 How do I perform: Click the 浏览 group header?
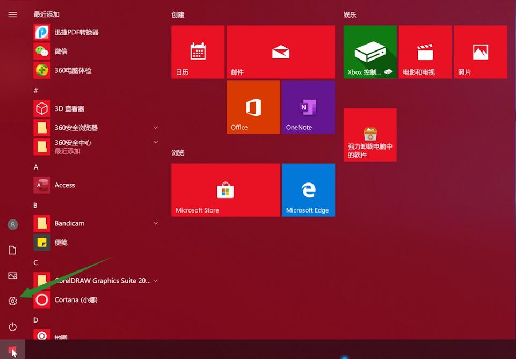[x=178, y=153]
